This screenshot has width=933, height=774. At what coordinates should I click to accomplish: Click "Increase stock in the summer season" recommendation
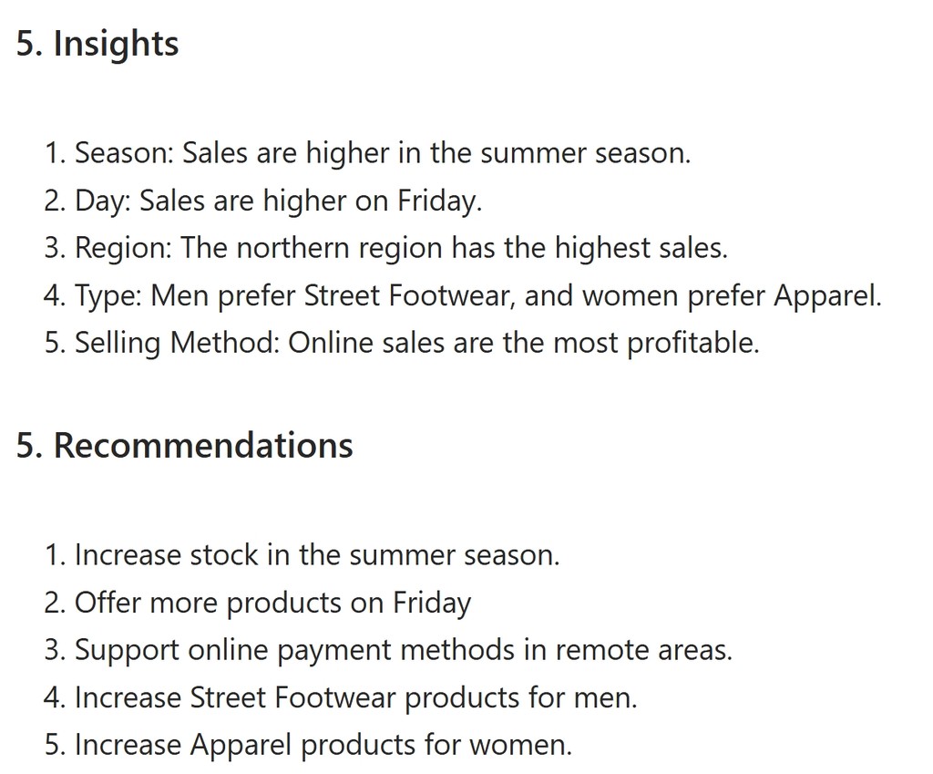[x=316, y=554]
